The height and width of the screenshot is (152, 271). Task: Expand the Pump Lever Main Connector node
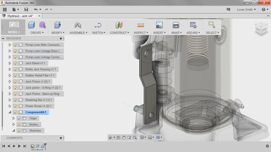(10, 45)
